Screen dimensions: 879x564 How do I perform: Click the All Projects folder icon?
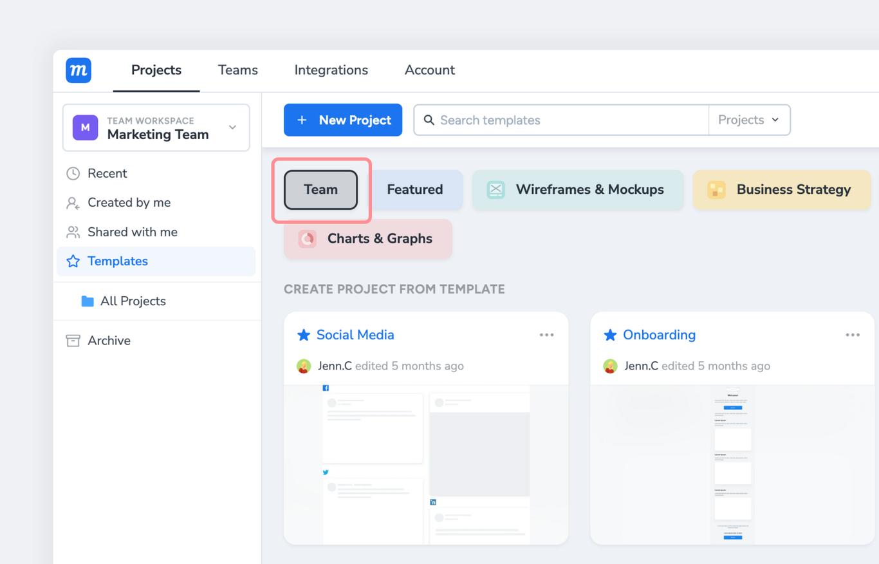(x=88, y=301)
